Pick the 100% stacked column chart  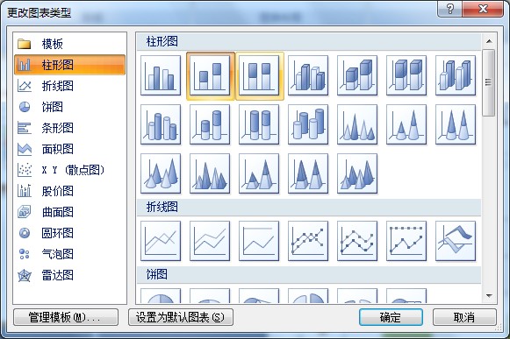point(259,75)
